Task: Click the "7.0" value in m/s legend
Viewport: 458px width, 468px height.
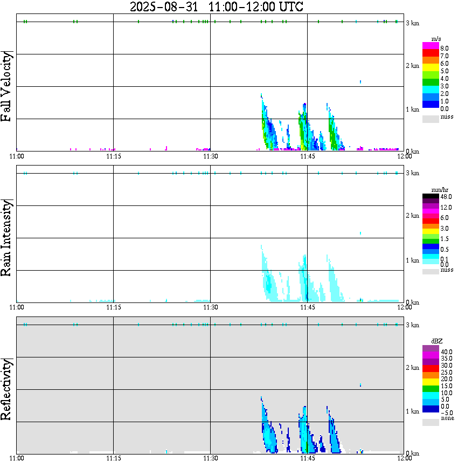Action: 445,56
